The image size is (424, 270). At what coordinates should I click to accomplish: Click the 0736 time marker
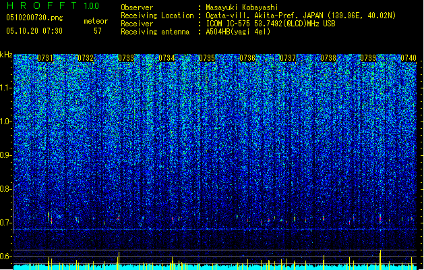(247, 58)
